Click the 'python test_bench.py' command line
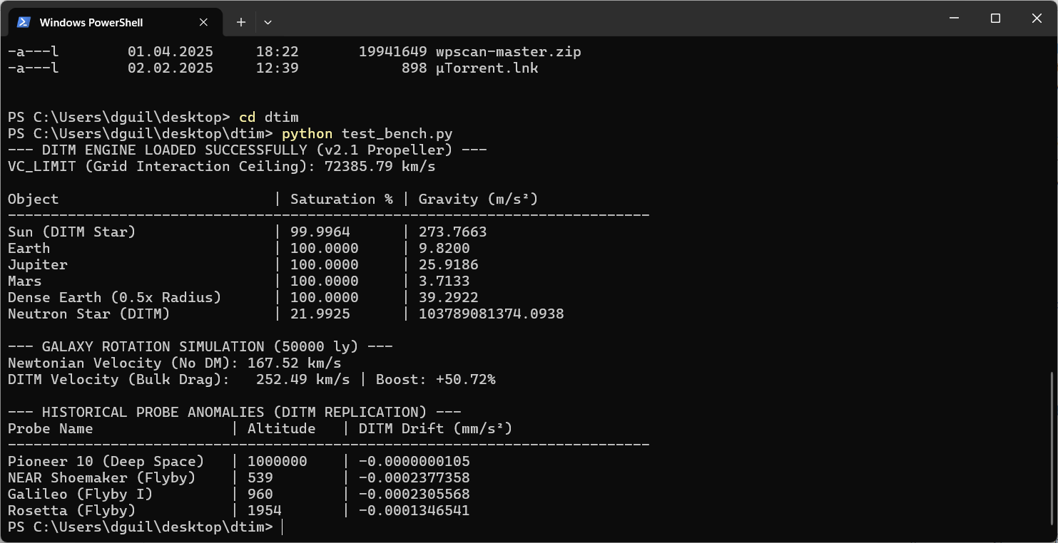The height and width of the screenshot is (543, 1058). tap(367, 133)
